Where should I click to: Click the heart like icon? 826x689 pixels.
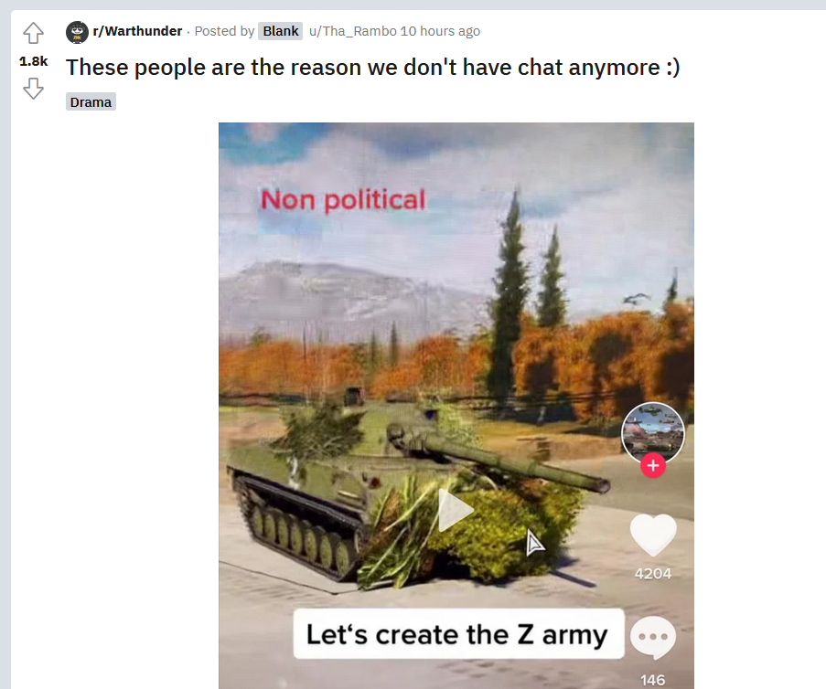click(653, 535)
